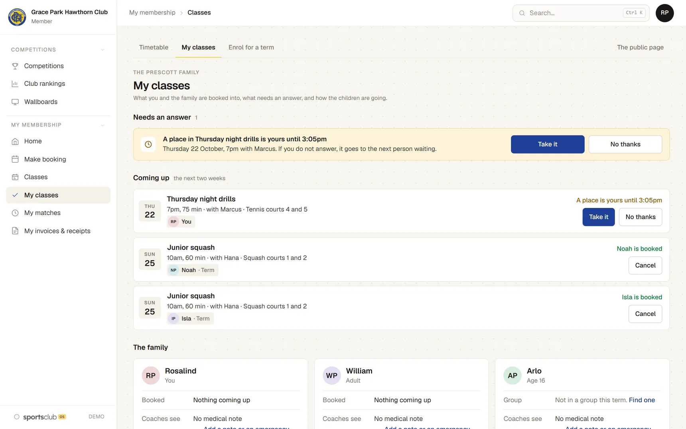Cancel Noah's Junior squash booking
The height and width of the screenshot is (429, 686).
click(645, 265)
